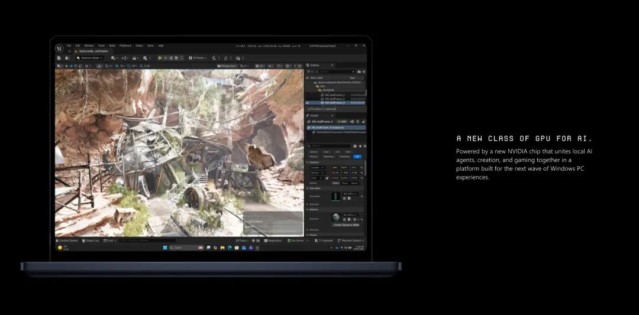Open the Trace dropdown in the status bar
Image resolution: width=639 pixels, height=315 pixels.
click(243, 241)
